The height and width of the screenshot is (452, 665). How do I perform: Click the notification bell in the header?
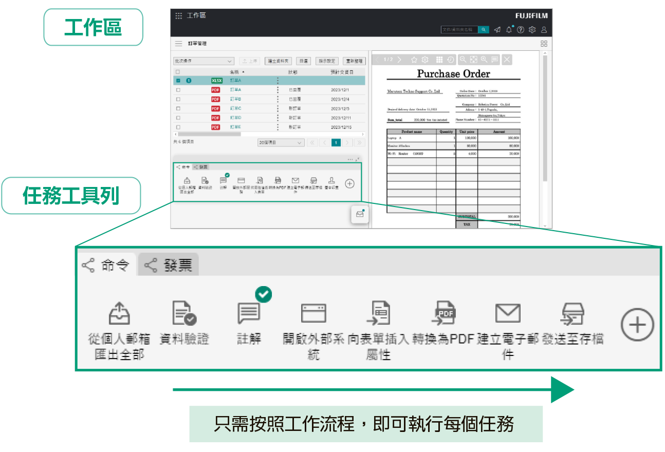point(509,30)
